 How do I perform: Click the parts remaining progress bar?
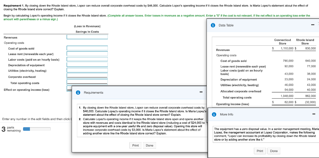(37, 129)
